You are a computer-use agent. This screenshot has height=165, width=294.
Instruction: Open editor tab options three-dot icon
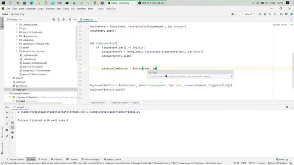click(x=292, y=19)
